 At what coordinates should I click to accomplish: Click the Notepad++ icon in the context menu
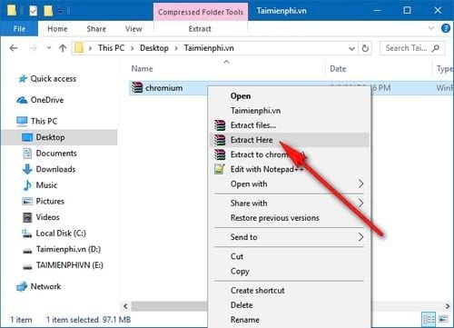(x=220, y=169)
